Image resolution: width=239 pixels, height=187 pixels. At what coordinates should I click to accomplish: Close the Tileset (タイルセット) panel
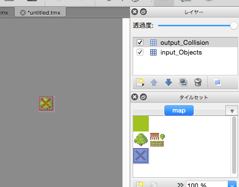click(x=135, y=97)
